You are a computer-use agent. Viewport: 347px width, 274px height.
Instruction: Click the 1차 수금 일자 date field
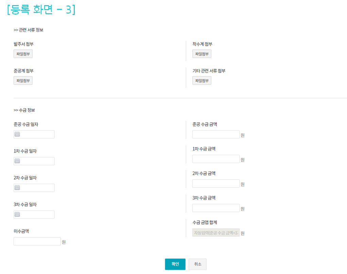[37, 161]
